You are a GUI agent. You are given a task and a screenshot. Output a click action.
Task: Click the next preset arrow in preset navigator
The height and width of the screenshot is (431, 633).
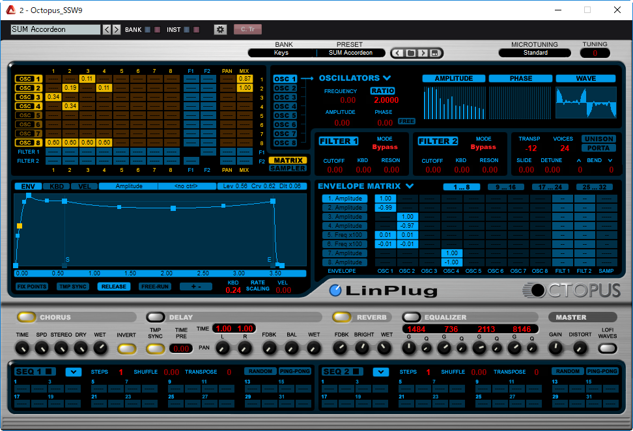423,53
